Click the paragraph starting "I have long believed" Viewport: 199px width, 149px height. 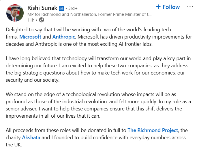point(98,69)
